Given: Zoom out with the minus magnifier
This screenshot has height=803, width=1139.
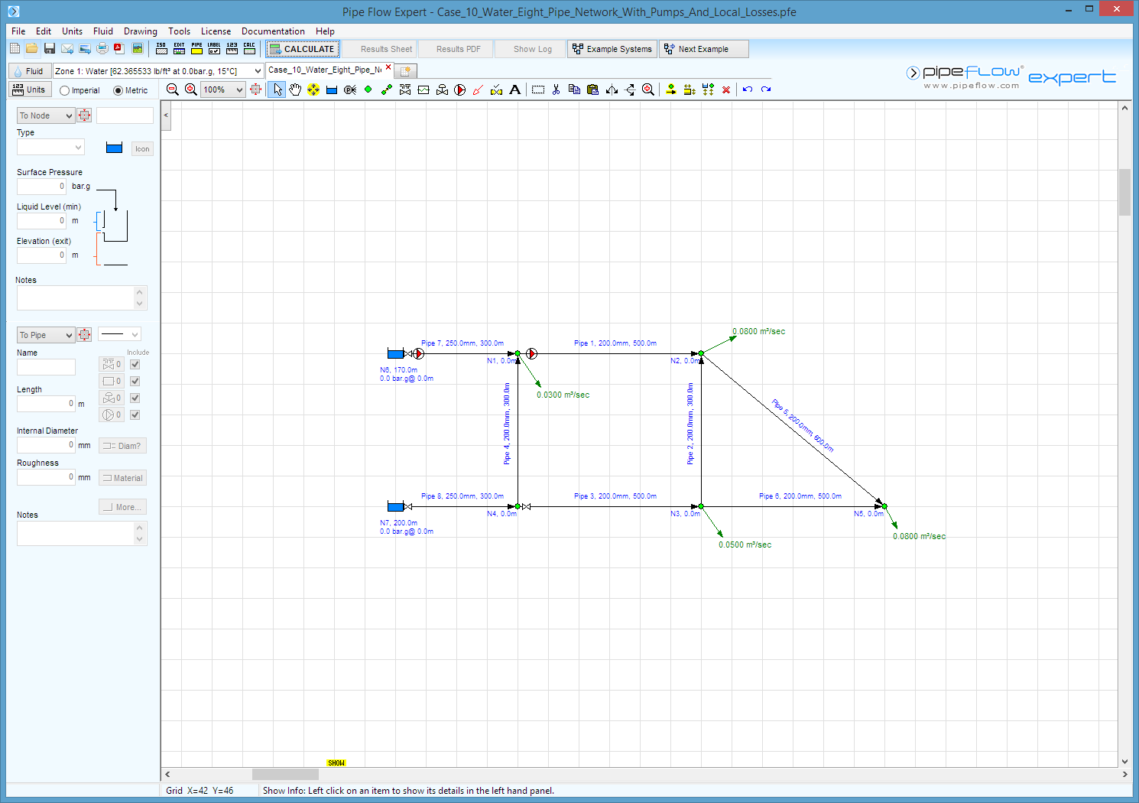Looking at the screenshot, I should click(173, 89).
